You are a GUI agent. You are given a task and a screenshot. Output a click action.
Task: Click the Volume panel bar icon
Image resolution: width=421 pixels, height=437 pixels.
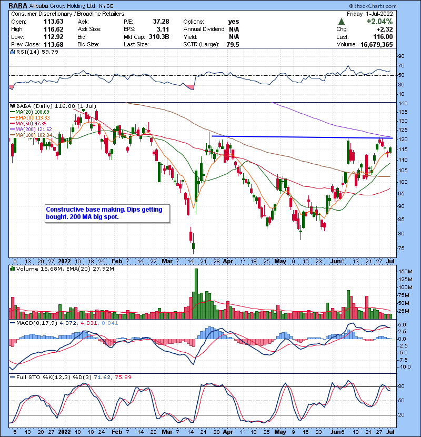pyautogui.click(x=12, y=269)
